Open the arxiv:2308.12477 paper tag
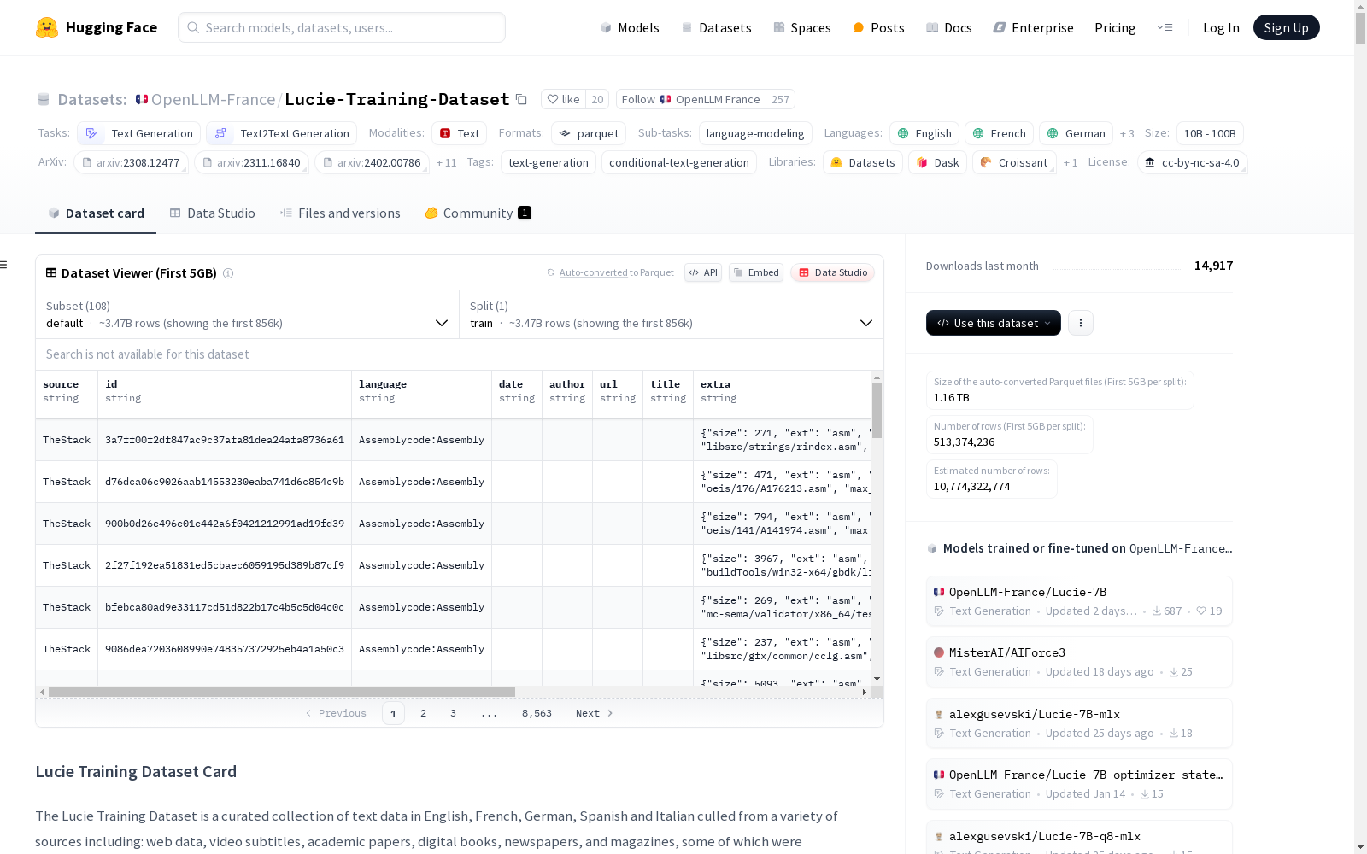 (131, 162)
